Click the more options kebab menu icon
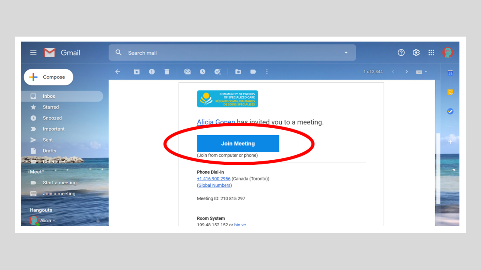481x270 pixels. point(267,72)
